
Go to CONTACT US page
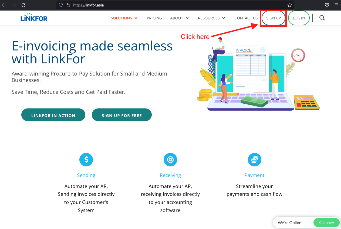coord(246,18)
